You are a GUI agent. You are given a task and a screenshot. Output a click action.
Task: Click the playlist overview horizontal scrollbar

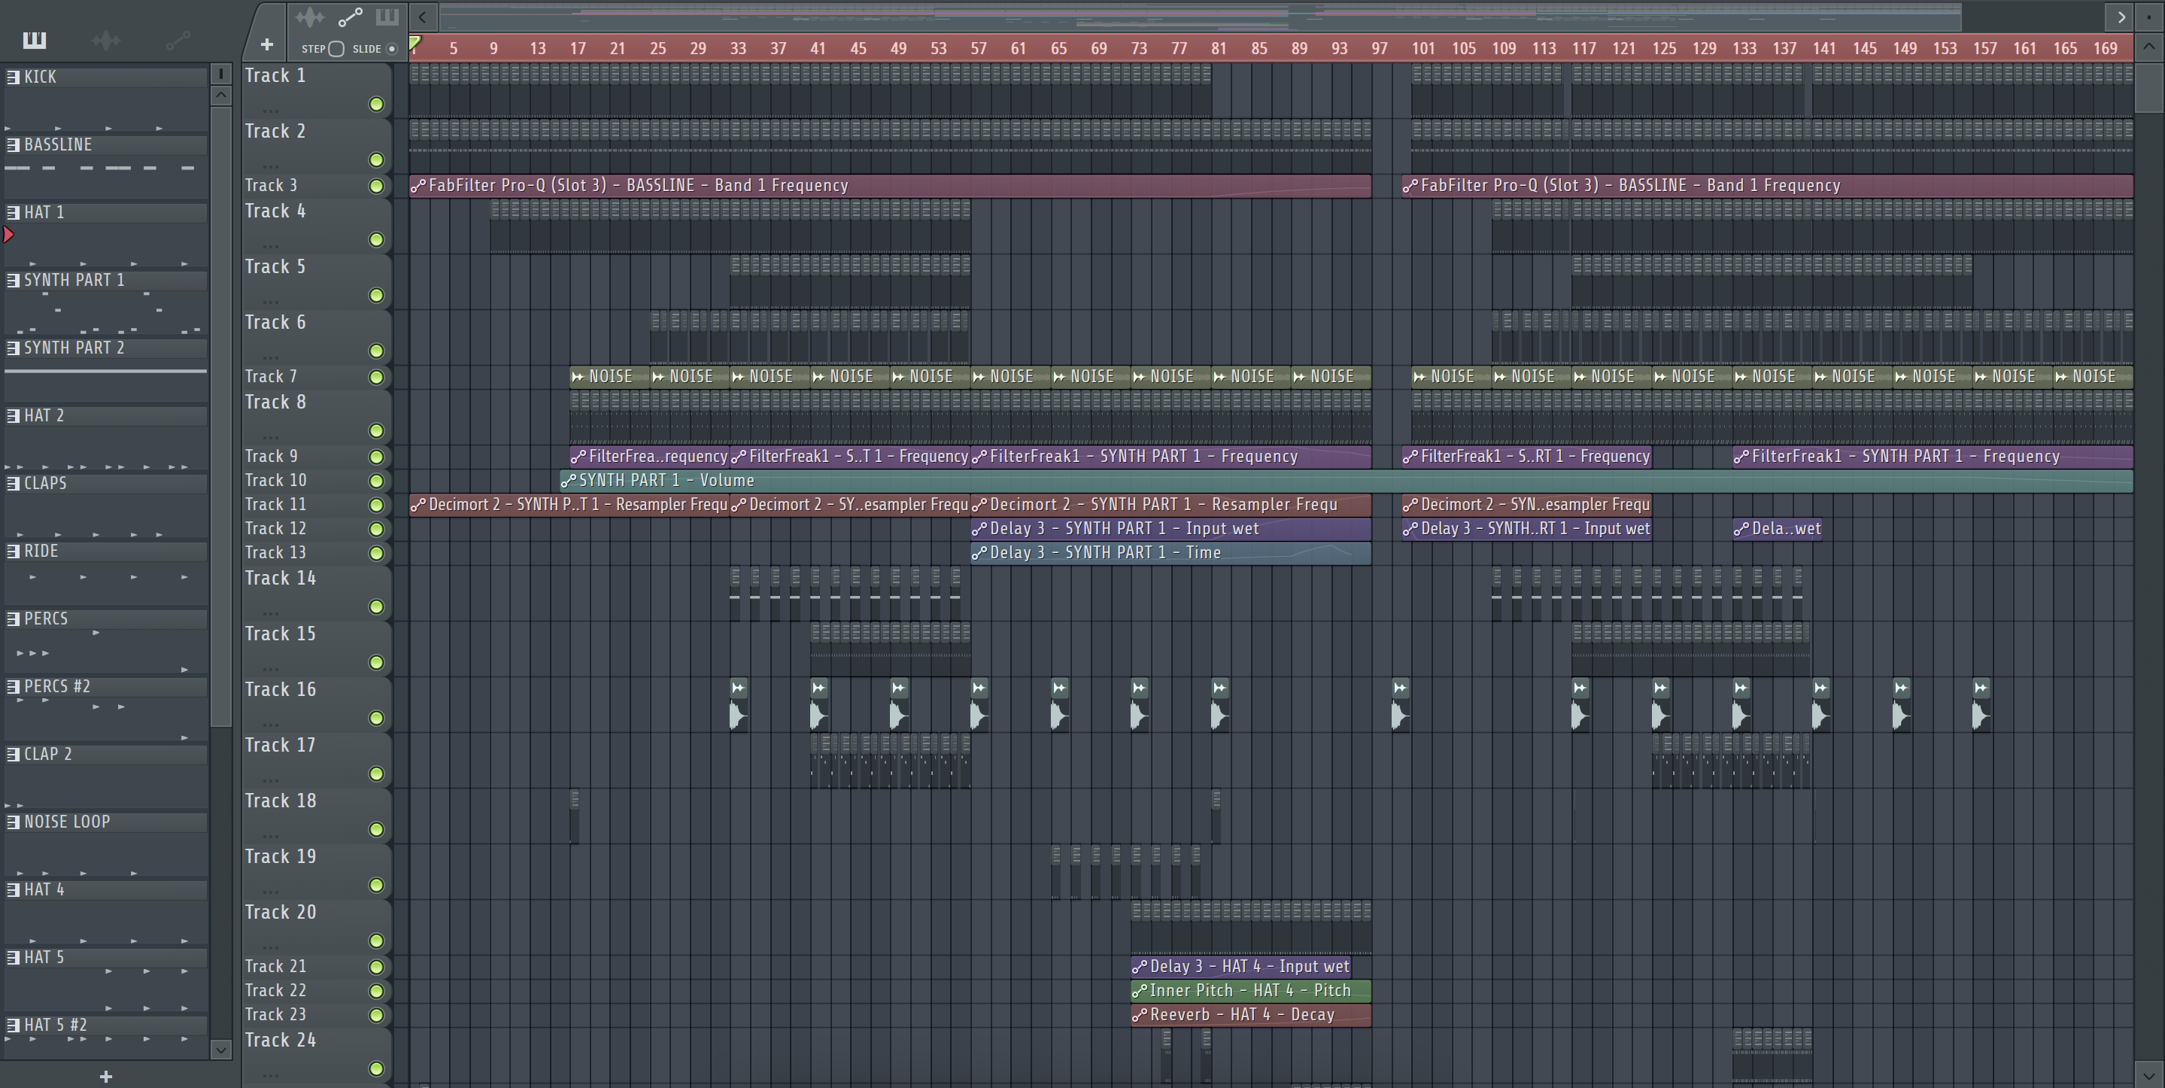pyautogui.click(x=1200, y=16)
